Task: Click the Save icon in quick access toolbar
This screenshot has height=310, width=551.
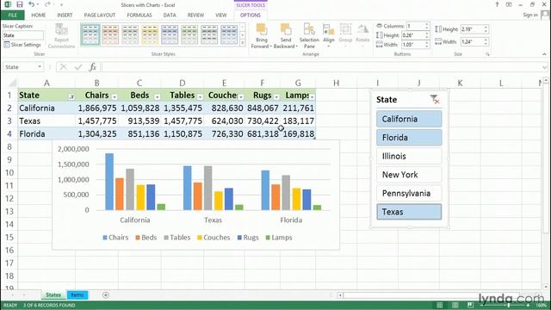Action: pos(20,4)
